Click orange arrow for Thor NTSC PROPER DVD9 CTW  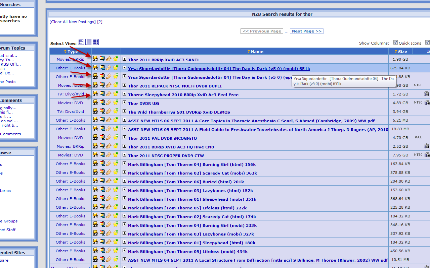tap(109, 155)
